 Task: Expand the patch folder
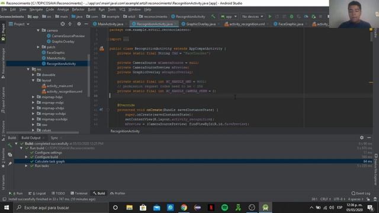(38, 47)
